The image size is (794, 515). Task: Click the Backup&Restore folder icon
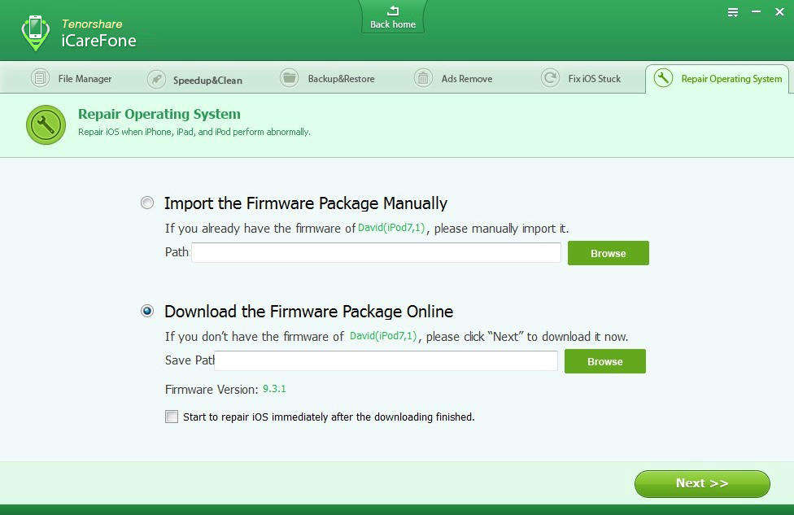(x=289, y=78)
